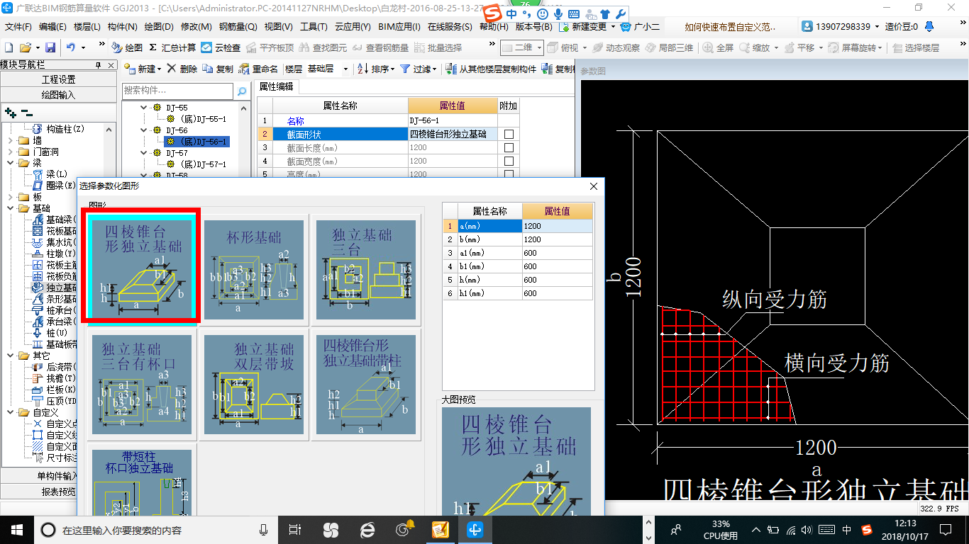
Task: Select 尺寸标注 item under 自定义
Action: [55, 458]
